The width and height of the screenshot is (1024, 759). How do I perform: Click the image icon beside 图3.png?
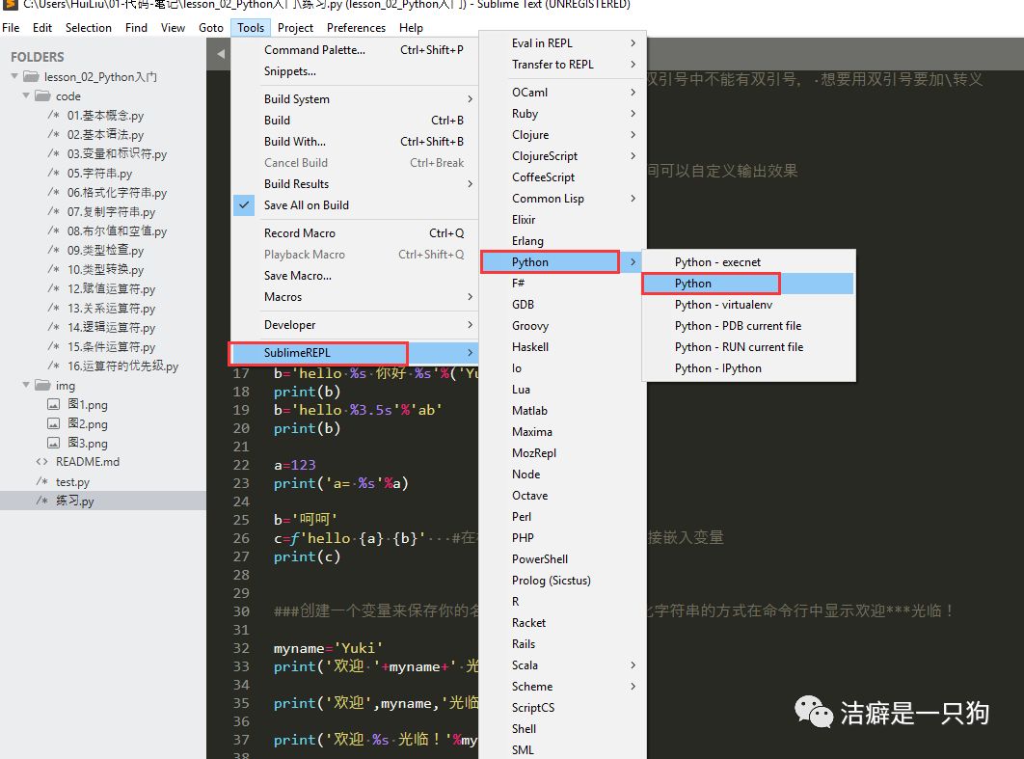[x=54, y=443]
